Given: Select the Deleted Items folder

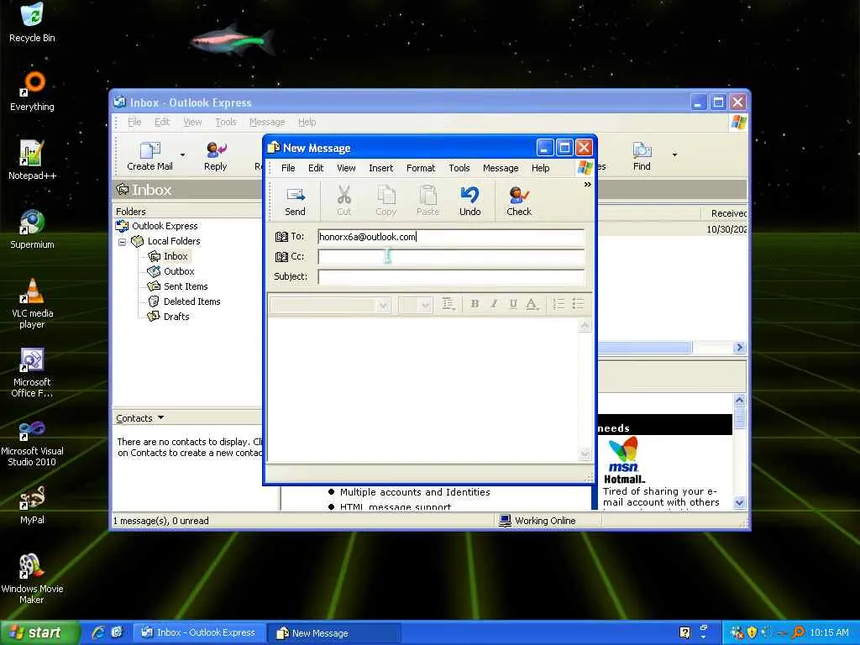Looking at the screenshot, I should pos(191,302).
